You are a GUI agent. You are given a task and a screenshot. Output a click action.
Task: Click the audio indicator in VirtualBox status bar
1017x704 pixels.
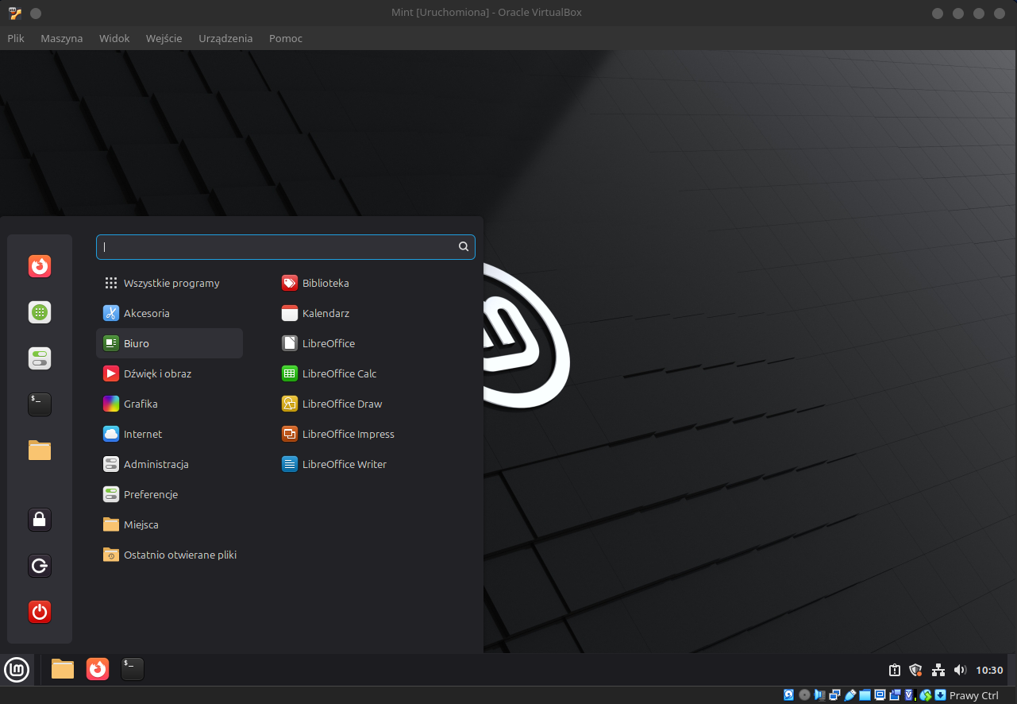[x=819, y=695]
